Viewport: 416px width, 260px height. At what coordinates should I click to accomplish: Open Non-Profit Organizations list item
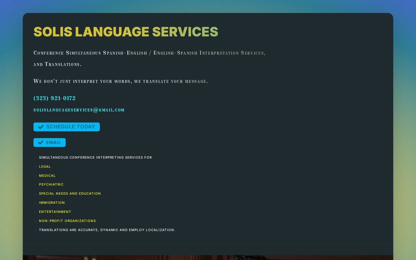click(67, 221)
